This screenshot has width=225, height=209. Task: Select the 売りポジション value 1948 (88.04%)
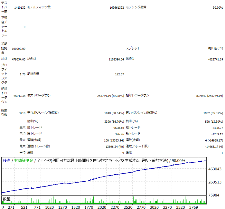(x=114, y=113)
